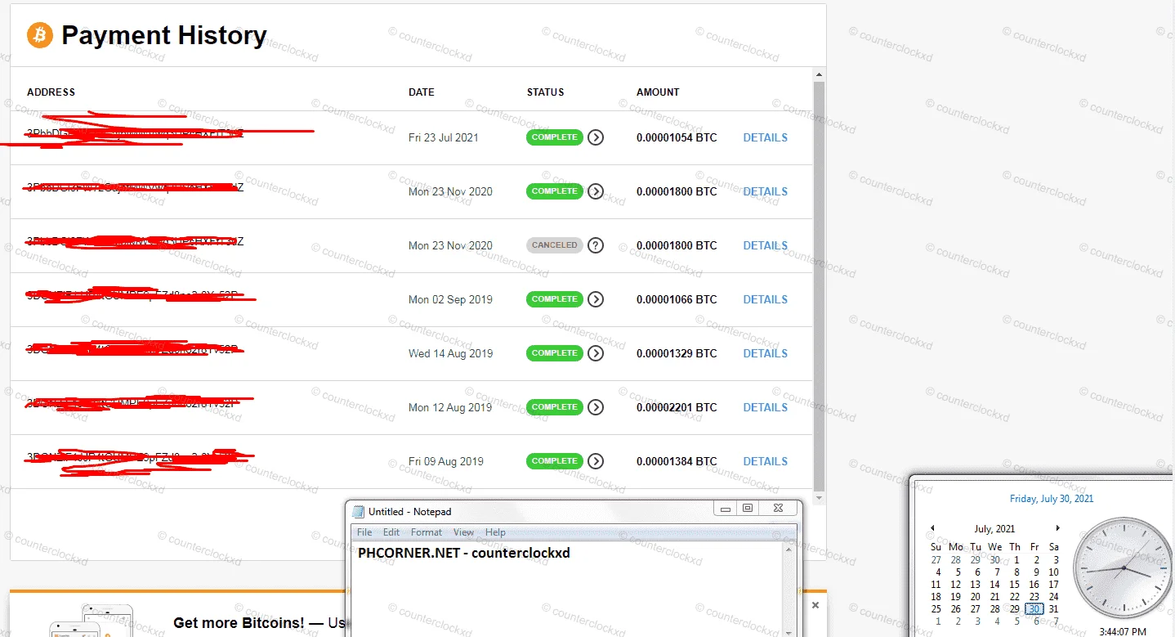Open DETAILS for the 0.00001384 BTC payment
This screenshot has height=637, width=1175.
(x=766, y=461)
